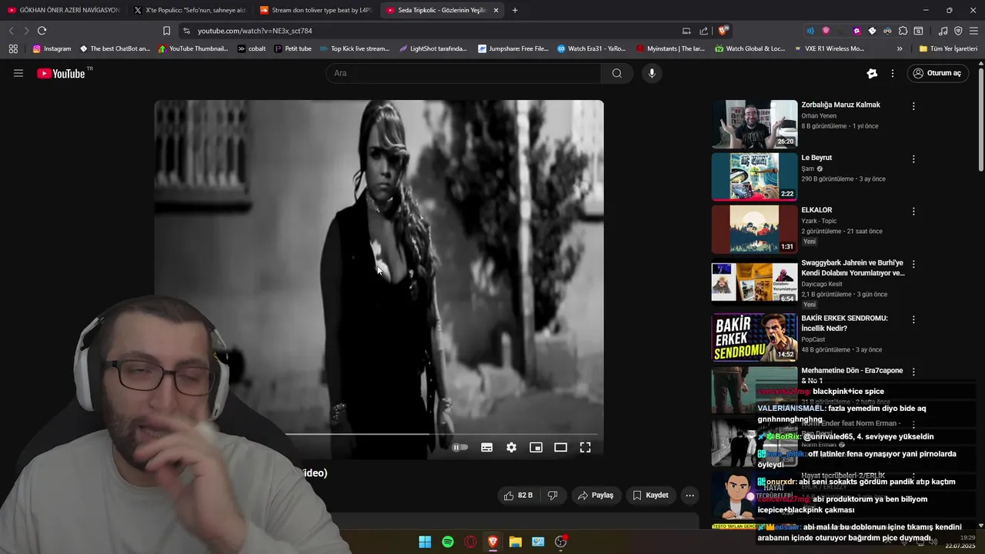Switch to GÖKHAN ÖNER AZERİ NAVİGASYON tab
Image resolution: width=985 pixels, height=554 pixels.
[63, 10]
